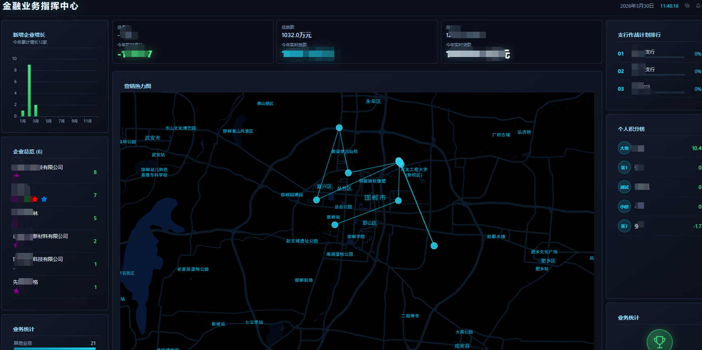
Task: Click the link chain icon in header
Action: click(687, 6)
